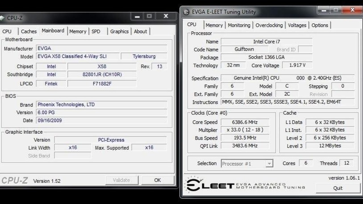Click Multiplier value x 33.0 ( 12 - 18 )
The height and width of the screenshot is (204, 363).
click(244, 130)
